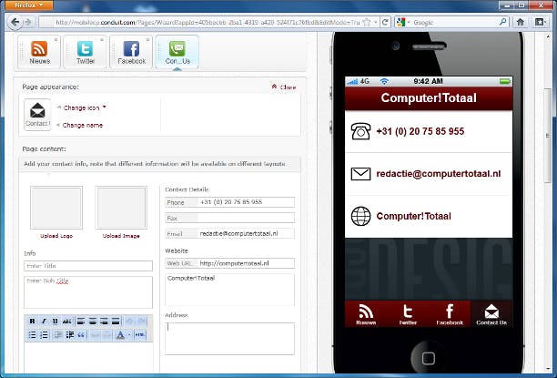This screenshot has height=378, width=557.
Task: Click the bookmark star in the address bar
Action: click(367, 22)
